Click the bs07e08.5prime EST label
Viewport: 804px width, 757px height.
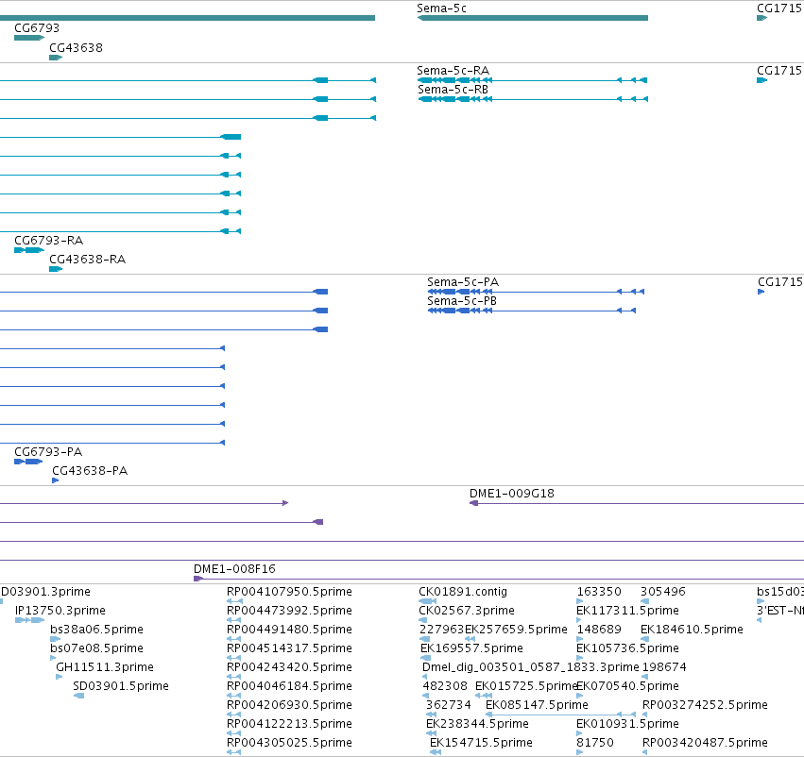96,648
